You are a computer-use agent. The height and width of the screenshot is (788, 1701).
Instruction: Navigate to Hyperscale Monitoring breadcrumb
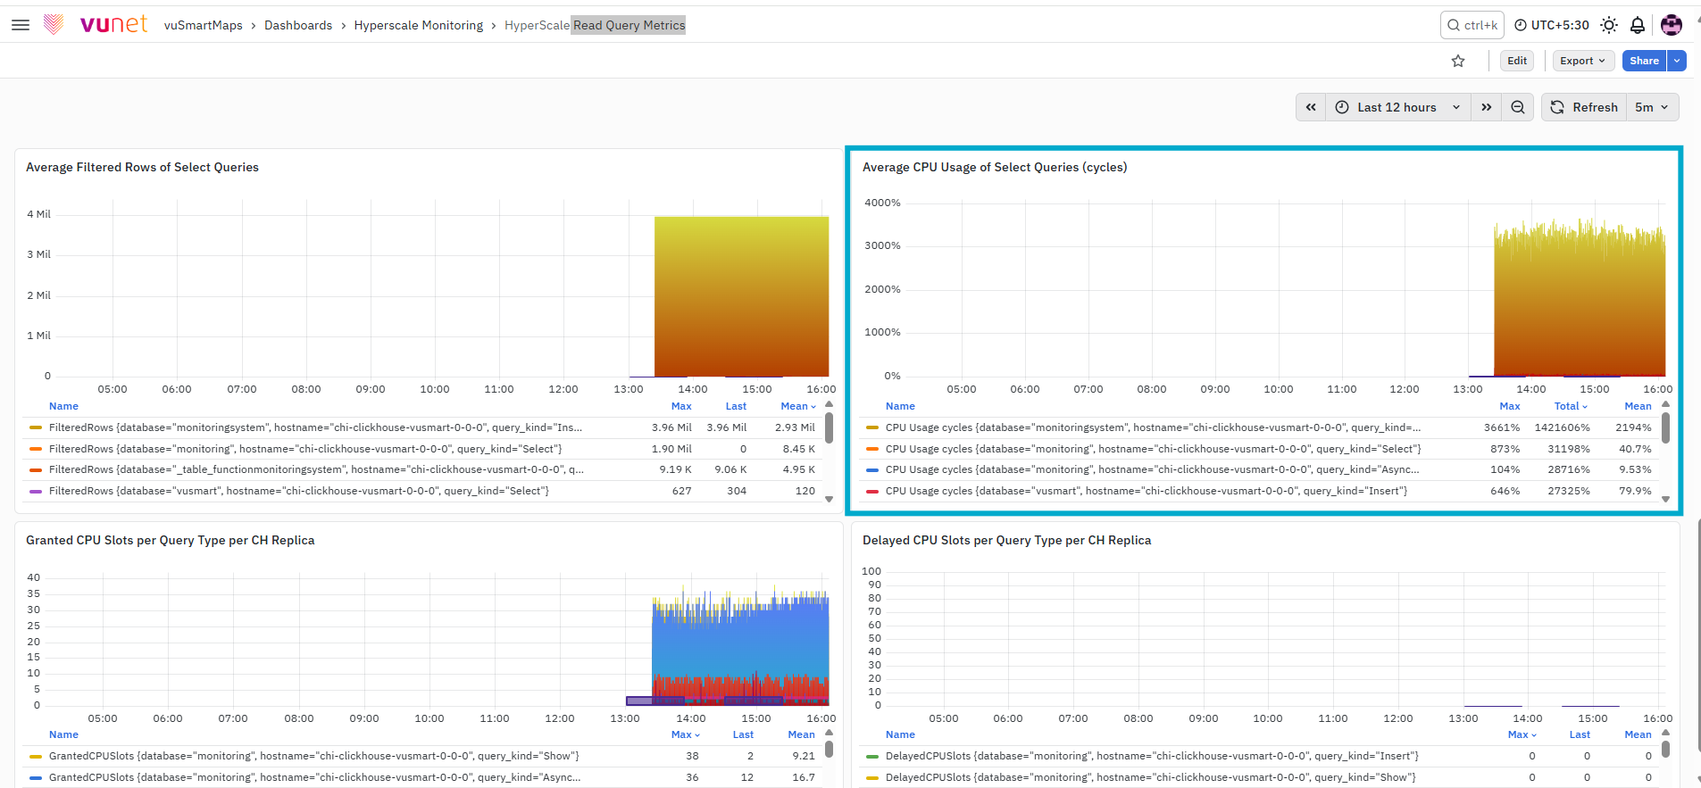coord(419,25)
